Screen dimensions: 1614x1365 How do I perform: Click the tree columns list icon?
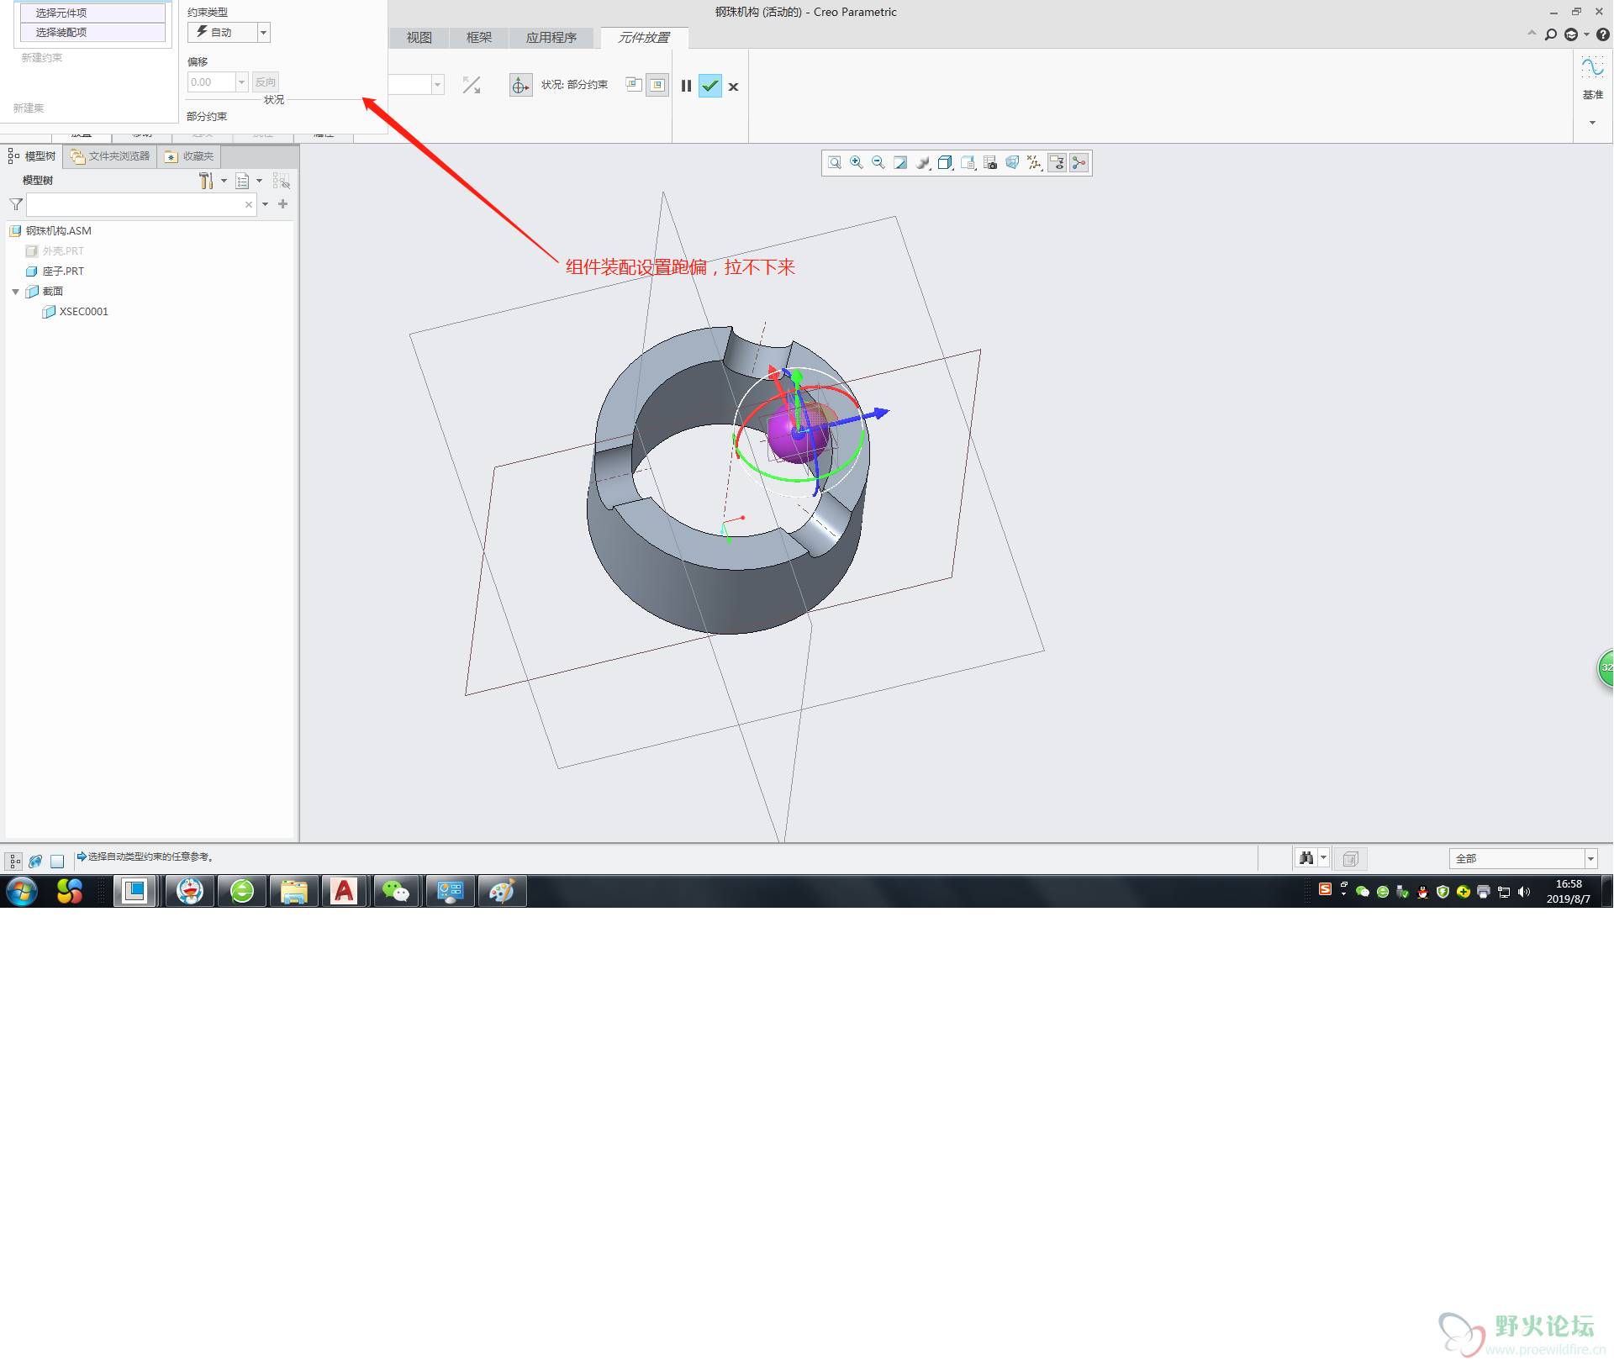pyautogui.click(x=242, y=181)
